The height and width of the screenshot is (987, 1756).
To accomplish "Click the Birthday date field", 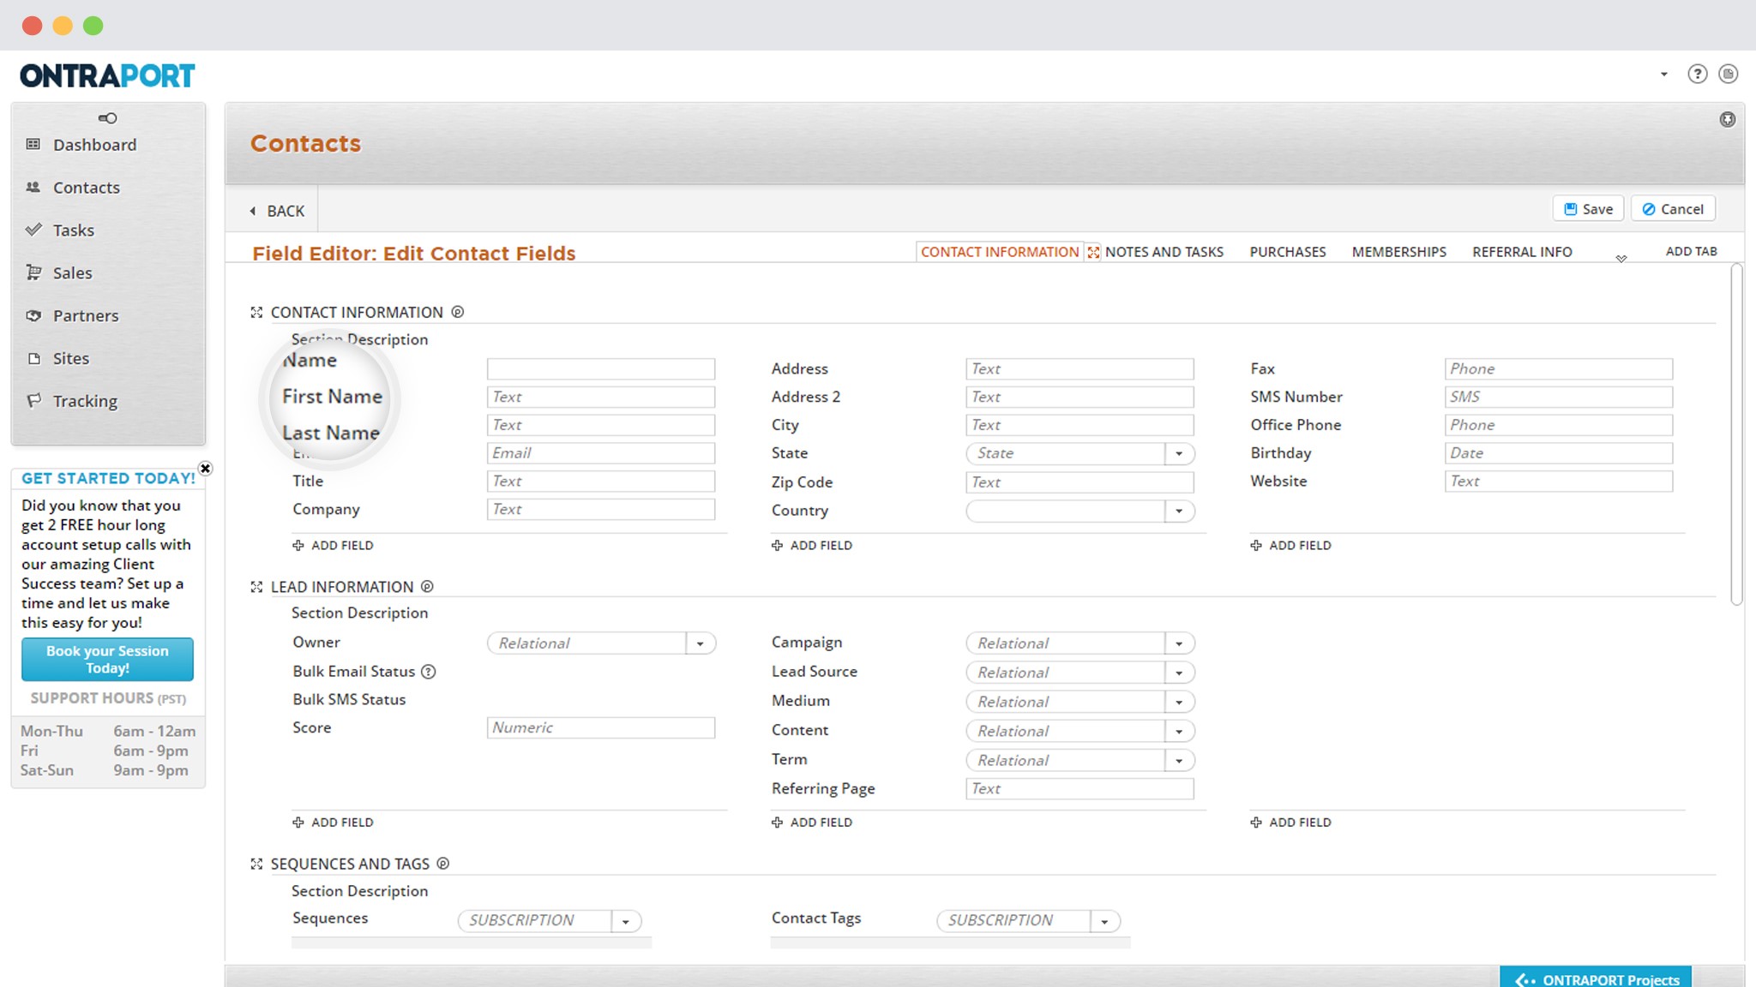I will 1558,453.
